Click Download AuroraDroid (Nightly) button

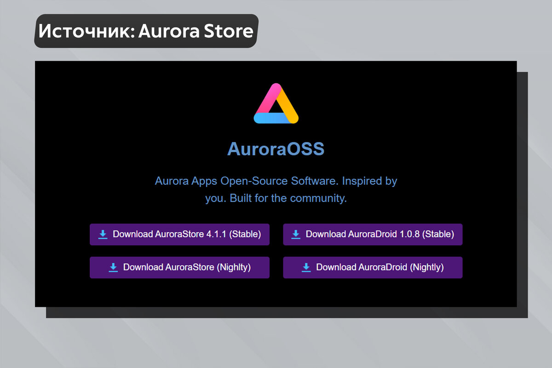[373, 267]
